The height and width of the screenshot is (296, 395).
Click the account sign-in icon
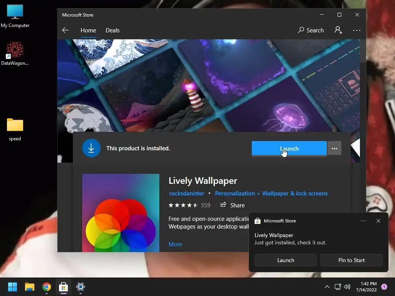(x=338, y=30)
